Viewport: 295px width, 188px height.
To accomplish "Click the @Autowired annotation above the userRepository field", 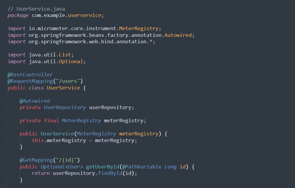I will point(35,101).
